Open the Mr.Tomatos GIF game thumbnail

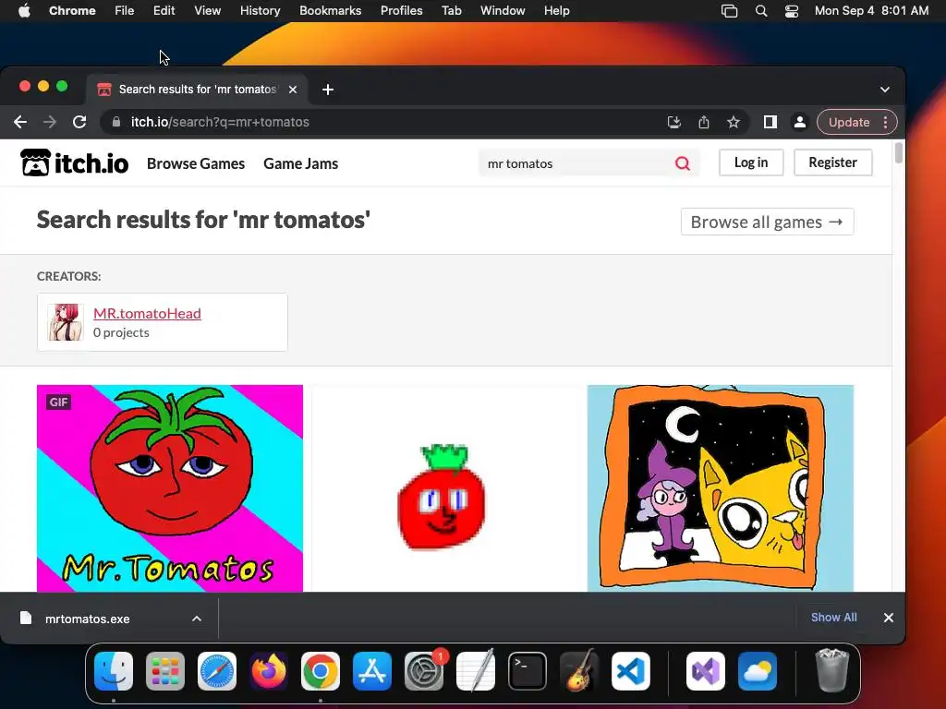click(170, 488)
